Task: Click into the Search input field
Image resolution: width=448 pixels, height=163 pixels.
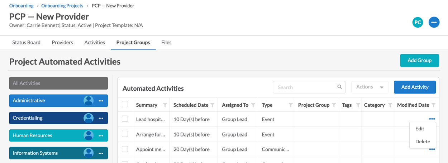Action: 309,87
